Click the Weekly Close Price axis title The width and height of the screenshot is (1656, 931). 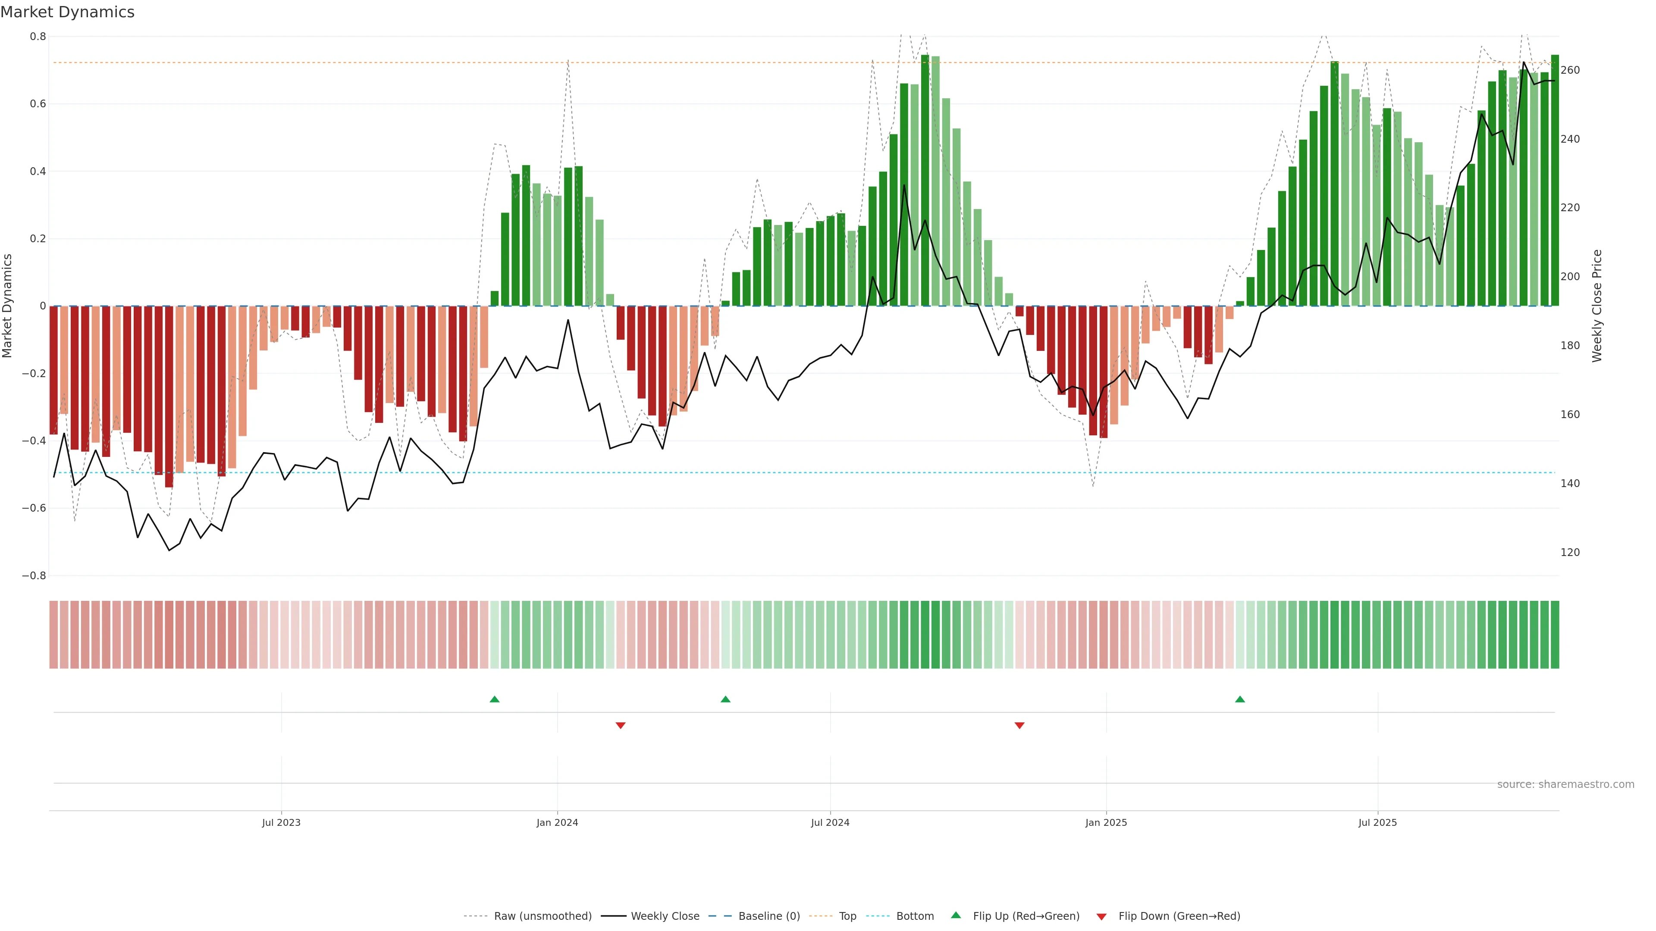(1597, 306)
